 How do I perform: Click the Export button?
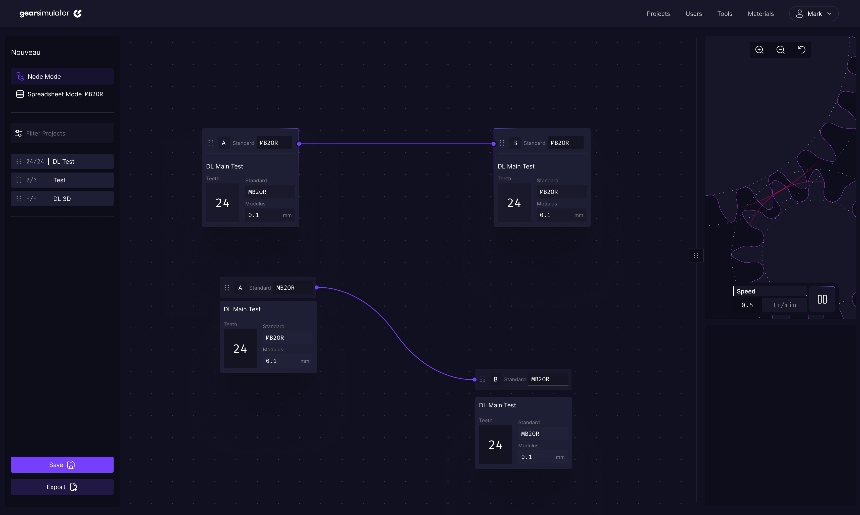click(x=62, y=487)
